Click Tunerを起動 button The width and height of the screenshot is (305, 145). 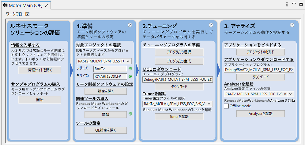click(179, 117)
